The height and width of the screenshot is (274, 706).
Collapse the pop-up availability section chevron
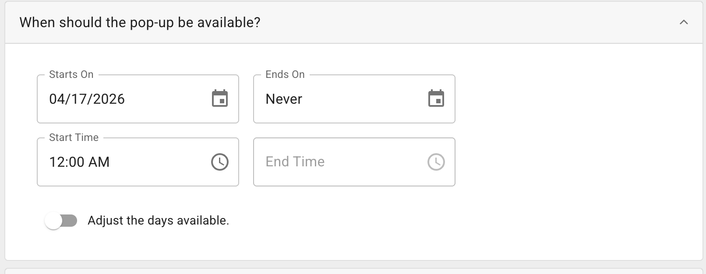pyautogui.click(x=683, y=22)
